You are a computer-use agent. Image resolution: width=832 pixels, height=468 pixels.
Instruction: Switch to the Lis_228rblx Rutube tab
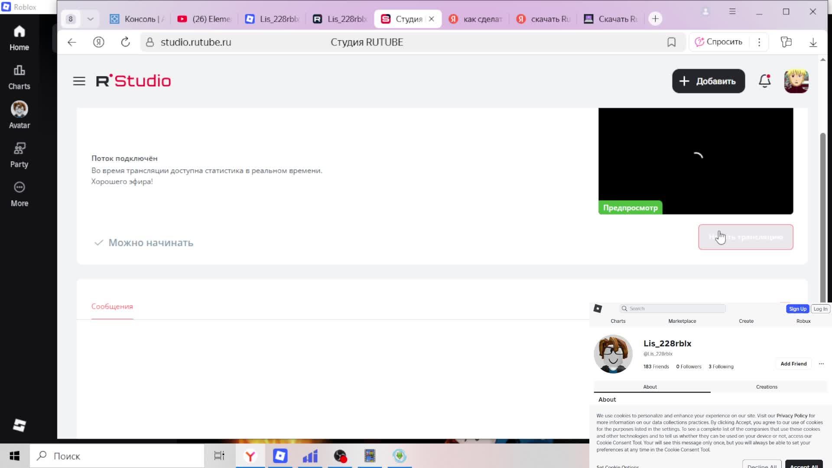coord(340,19)
